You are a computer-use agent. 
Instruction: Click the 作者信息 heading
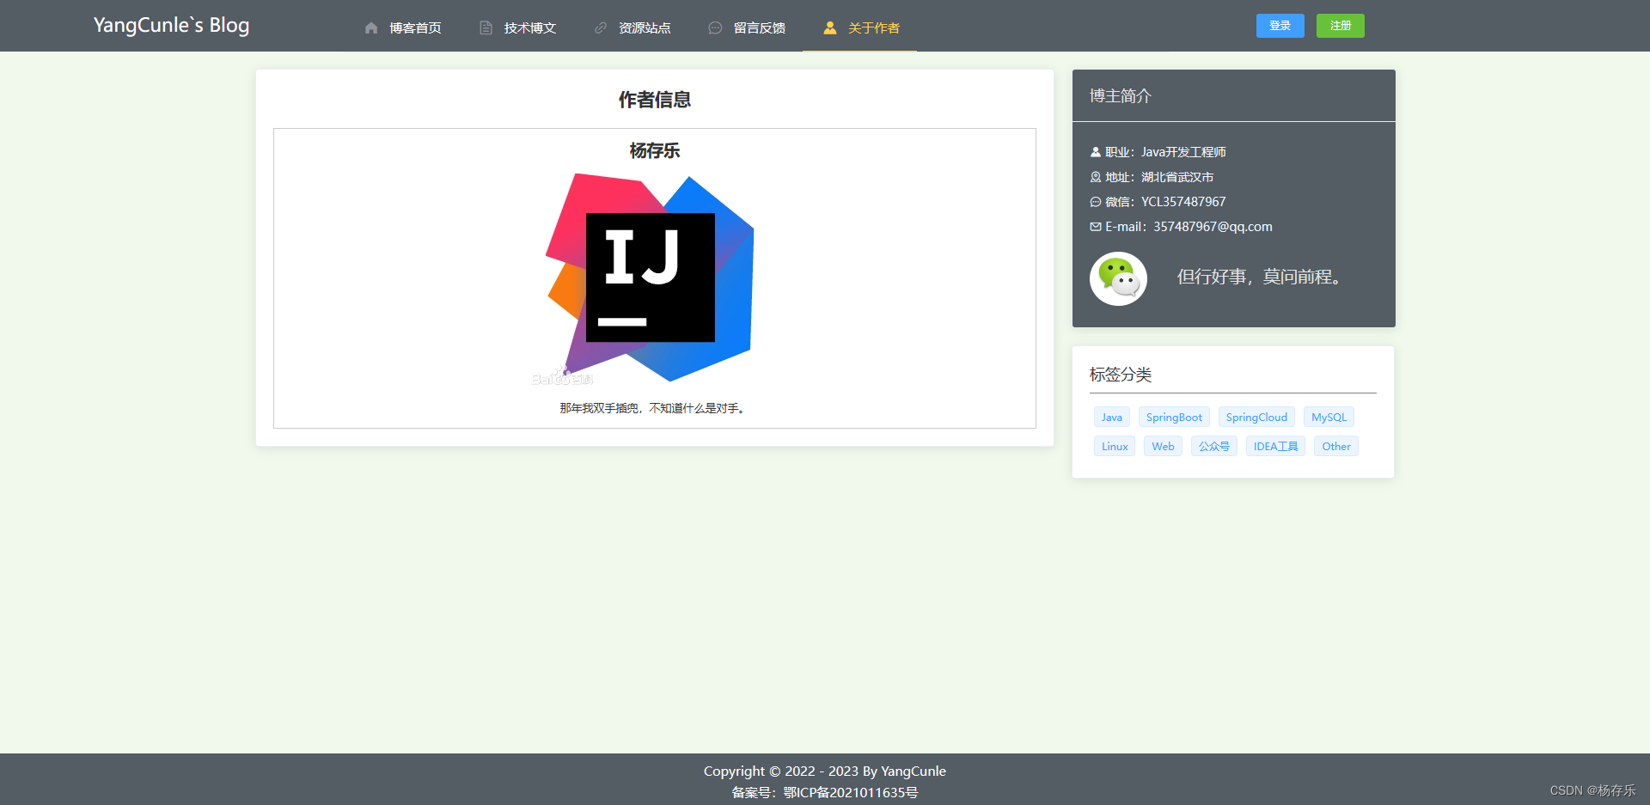[x=655, y=100]
